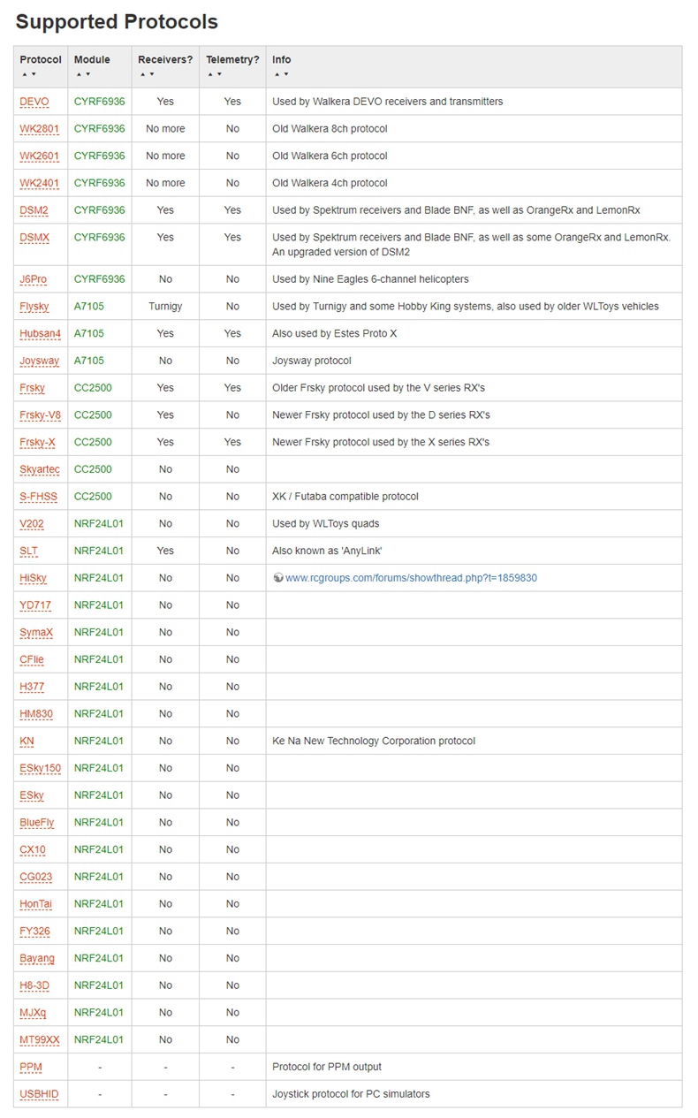Sort Telemetry? column descending arrow

click(218, 74)
